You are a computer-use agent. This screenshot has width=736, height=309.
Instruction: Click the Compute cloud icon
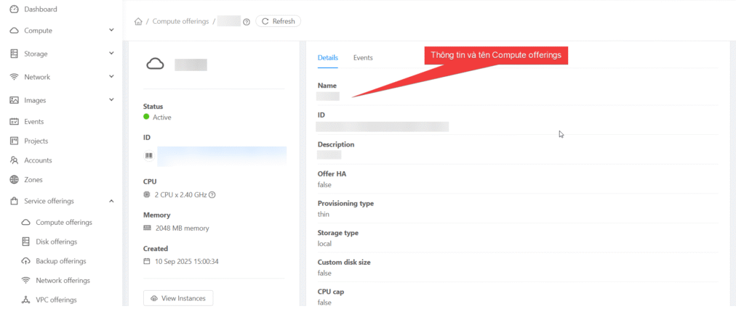pos(15,30)
